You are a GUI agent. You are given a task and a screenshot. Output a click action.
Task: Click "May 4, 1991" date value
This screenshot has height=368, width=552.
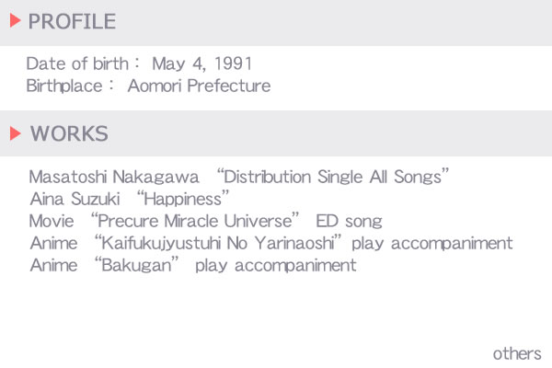(x=202, y=64)
